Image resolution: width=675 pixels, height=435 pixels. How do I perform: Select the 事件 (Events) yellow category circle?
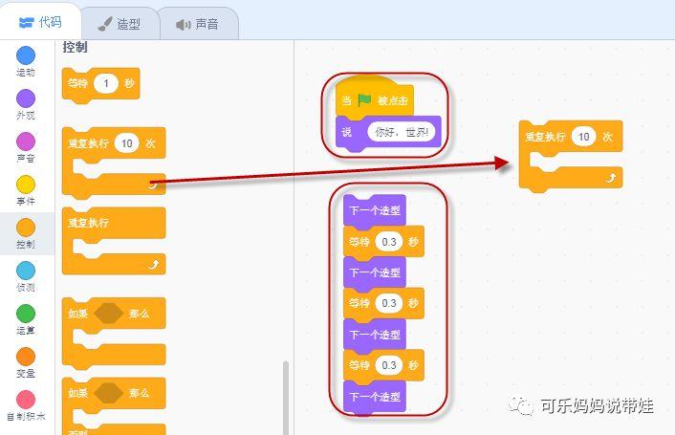pos(26,185)
